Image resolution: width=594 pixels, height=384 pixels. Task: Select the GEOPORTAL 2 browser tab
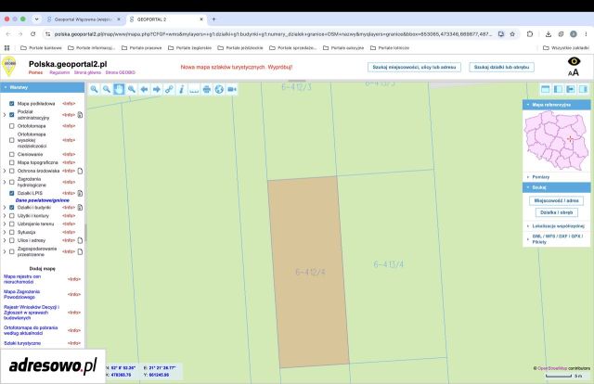click(166, 19)
